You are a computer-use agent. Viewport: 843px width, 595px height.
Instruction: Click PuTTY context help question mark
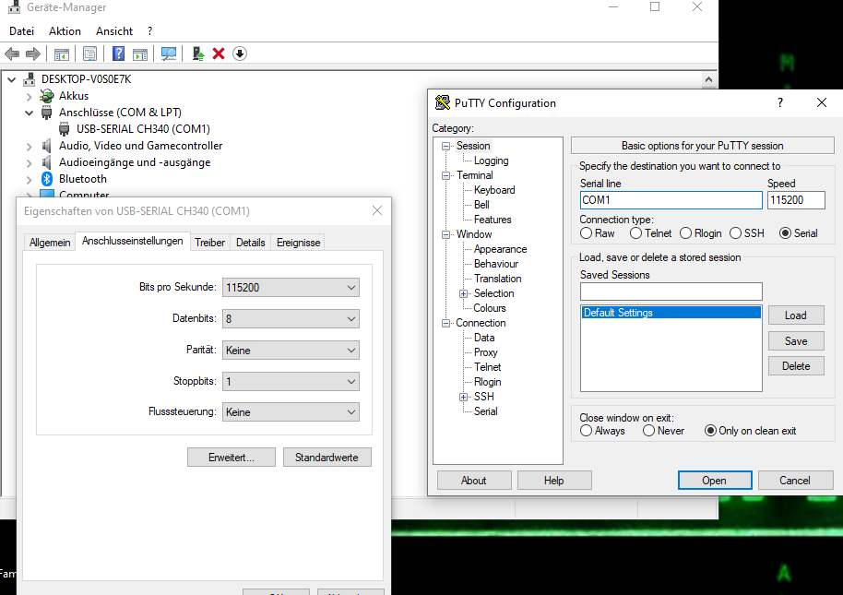(780, 102)
